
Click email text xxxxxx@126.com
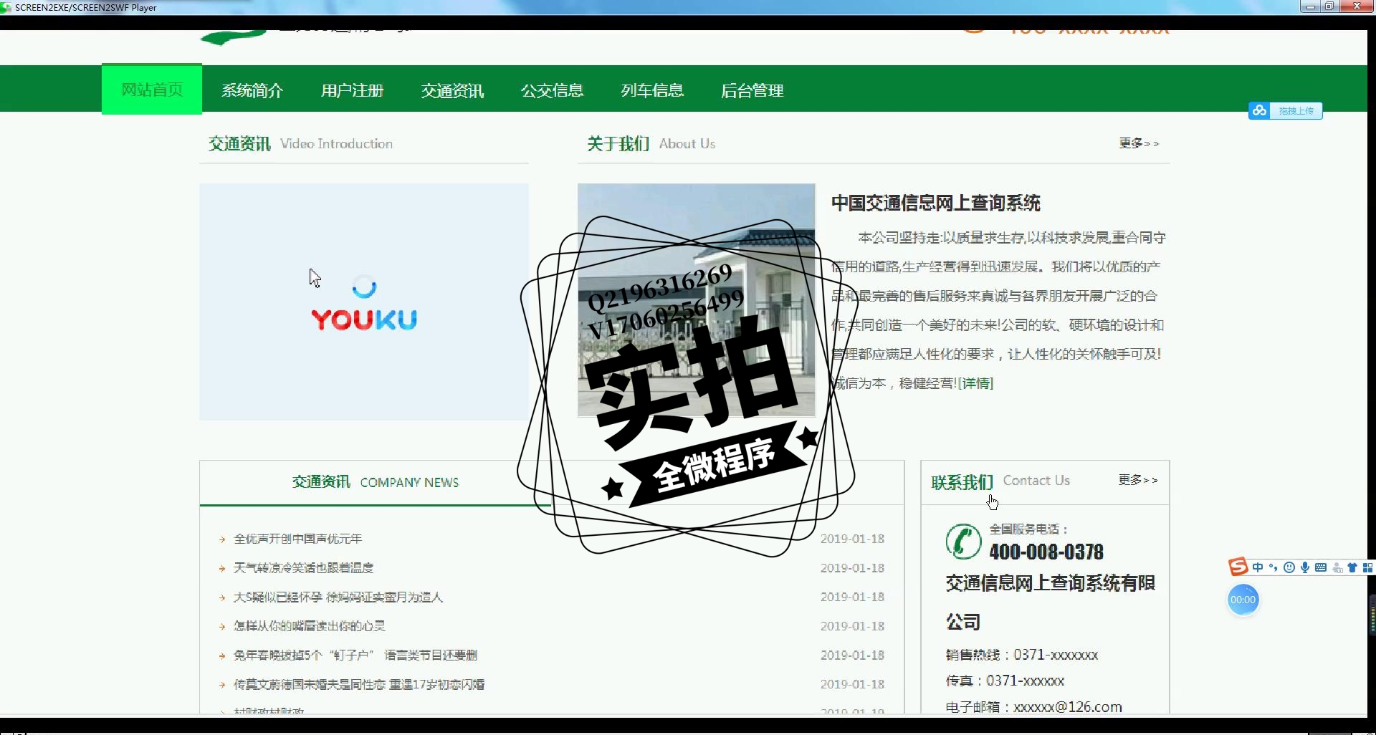[x=1068, y=707]
